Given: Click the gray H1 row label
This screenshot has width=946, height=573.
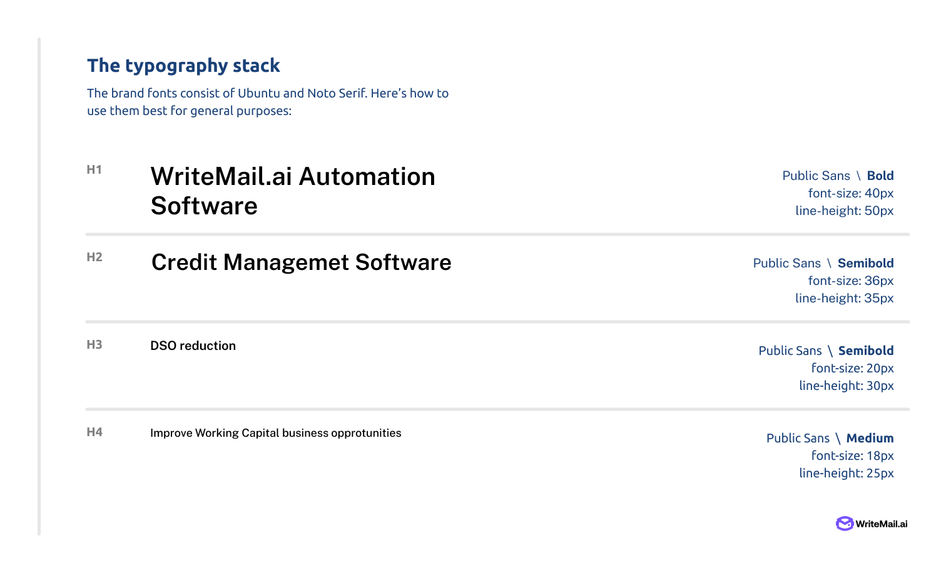Looking at the screenshot, I should coord(94,169).
